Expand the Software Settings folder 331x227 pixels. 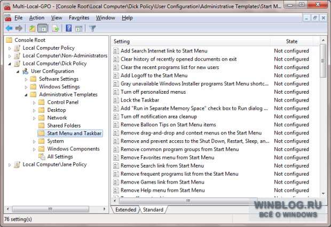click(26, 79)
